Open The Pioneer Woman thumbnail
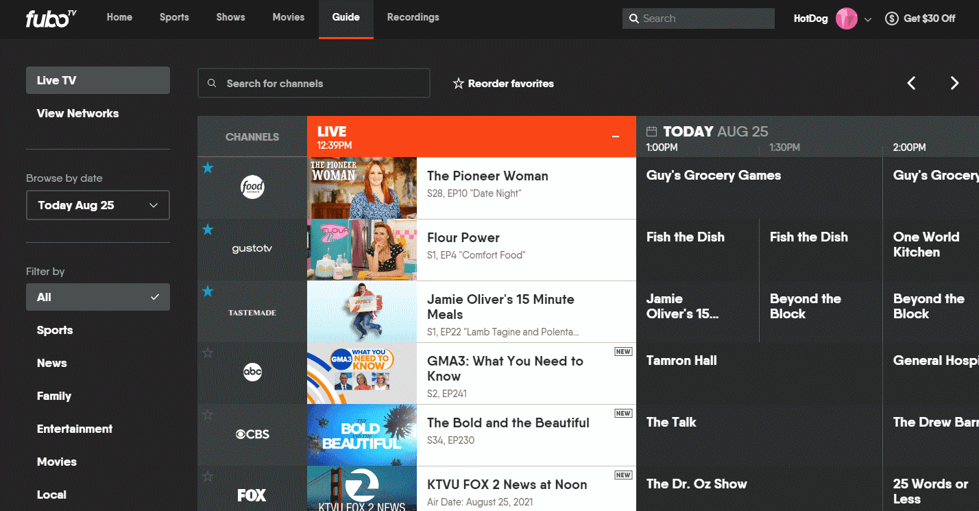Viewport: 979px width, 511px height. 362,188
